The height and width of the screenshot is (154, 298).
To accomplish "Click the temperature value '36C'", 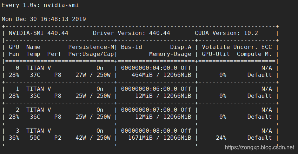I will [35, 117].
